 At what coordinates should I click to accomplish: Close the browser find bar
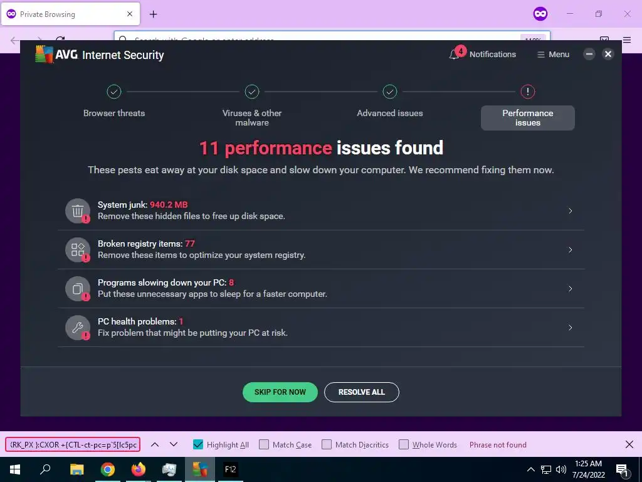point(629,445)
